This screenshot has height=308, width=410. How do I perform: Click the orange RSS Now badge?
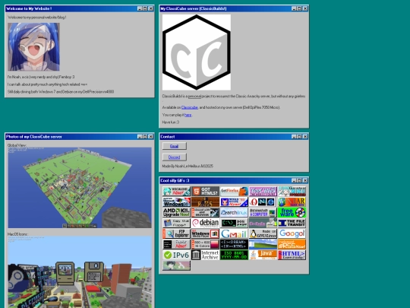[292, 244]
